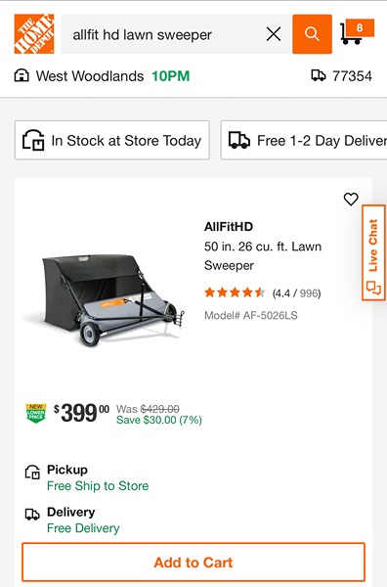
Task: Clear the search field with the X
Action: point(274,34)
